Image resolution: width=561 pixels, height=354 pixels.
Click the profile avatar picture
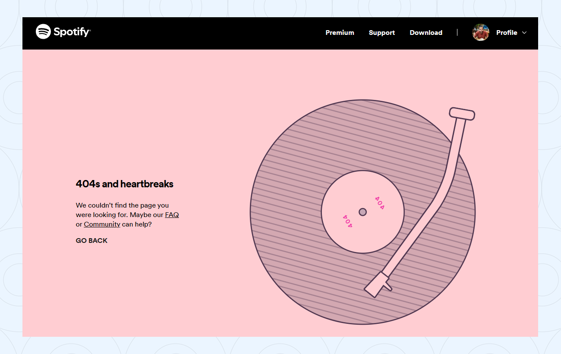click(481, 32)
